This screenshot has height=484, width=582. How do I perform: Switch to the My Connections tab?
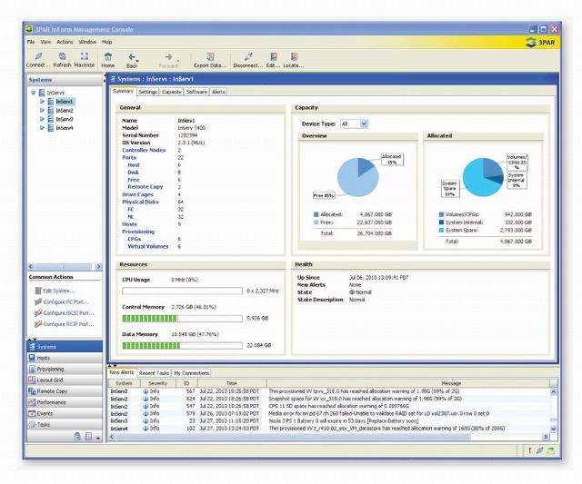(192, 373)
